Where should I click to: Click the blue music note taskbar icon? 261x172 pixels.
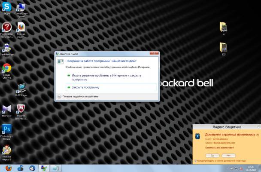click(x=20, y=168)
